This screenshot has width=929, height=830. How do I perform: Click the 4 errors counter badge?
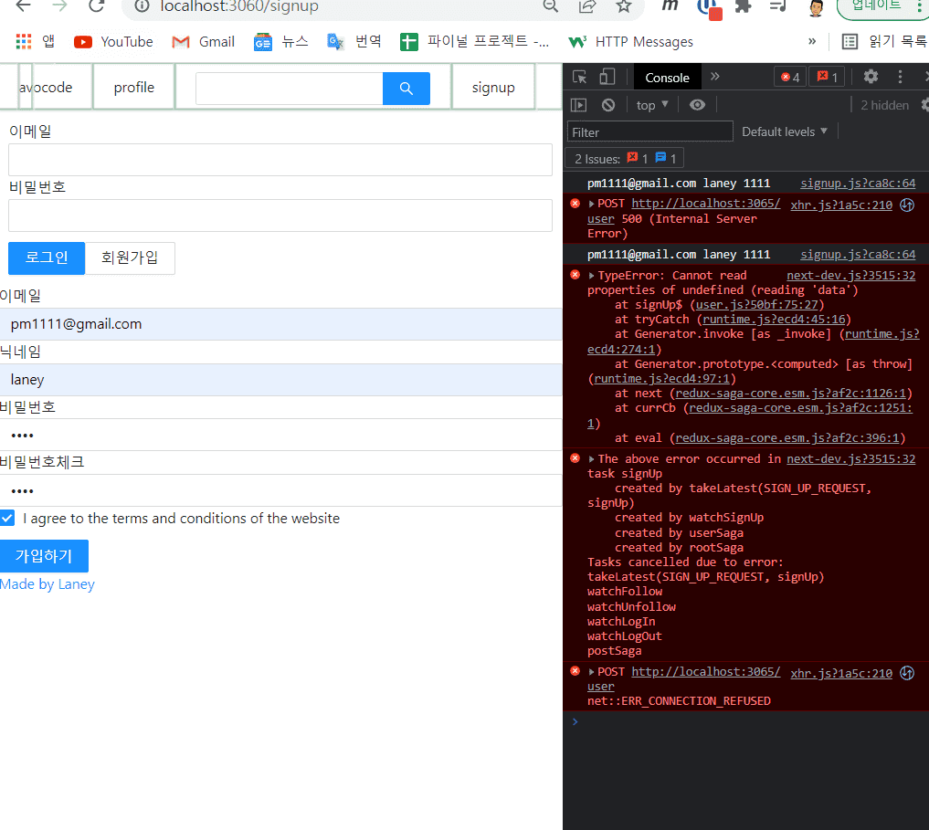[790, 77]
